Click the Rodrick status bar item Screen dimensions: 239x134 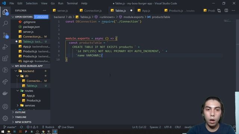pyautogui.click(x=48, y=127)
